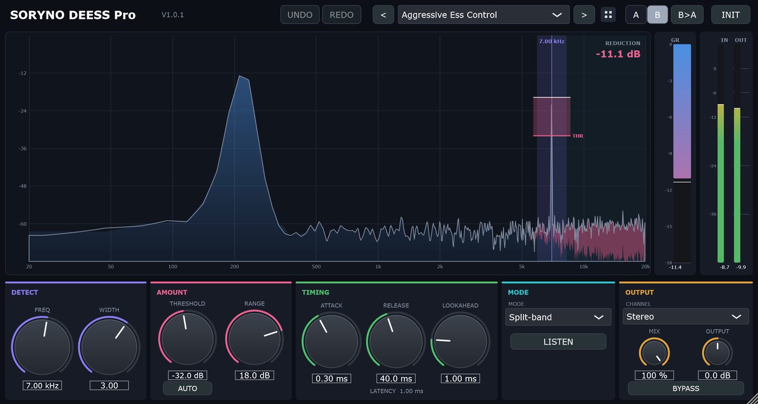Open the Split-band mode dropdown
The width and height of the screenshot is (758, 404).
pyautogui.click(x=558, y=317)
